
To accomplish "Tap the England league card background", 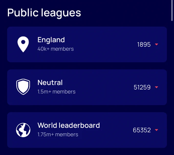I will (87, 45).
